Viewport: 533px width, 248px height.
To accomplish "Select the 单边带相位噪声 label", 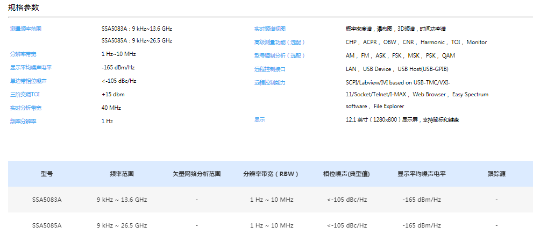I will [28, 81].
